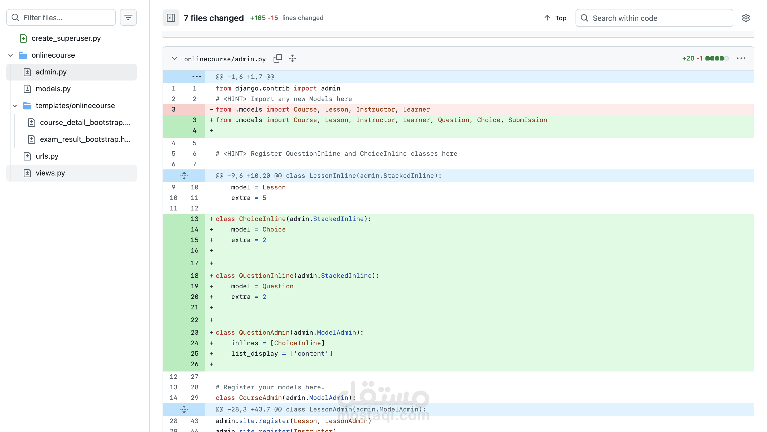
Task: Collapse the file tree sidebar panel
Action: 171,18
